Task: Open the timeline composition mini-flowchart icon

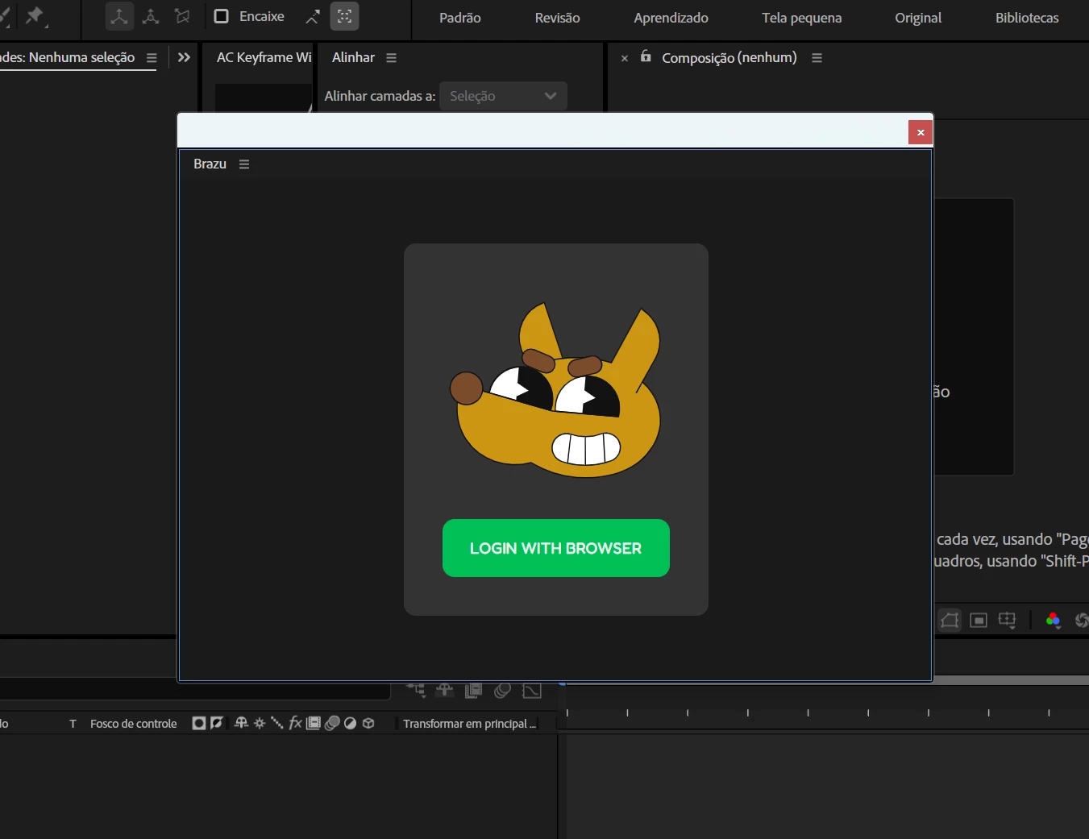Action: pos(417,690)
